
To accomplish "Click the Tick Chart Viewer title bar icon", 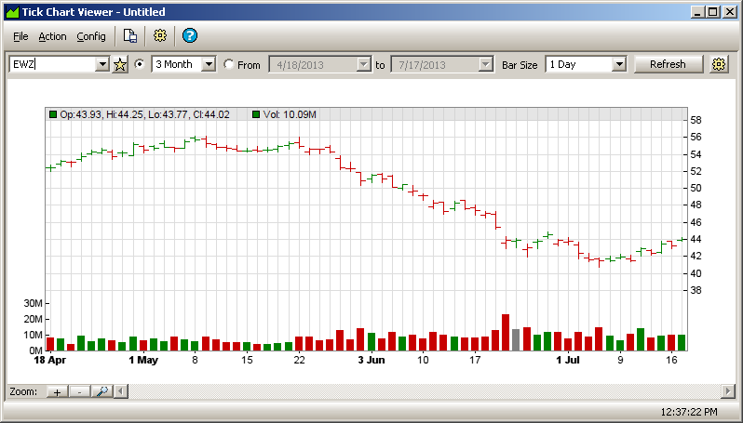I will [x=12, y=12].
